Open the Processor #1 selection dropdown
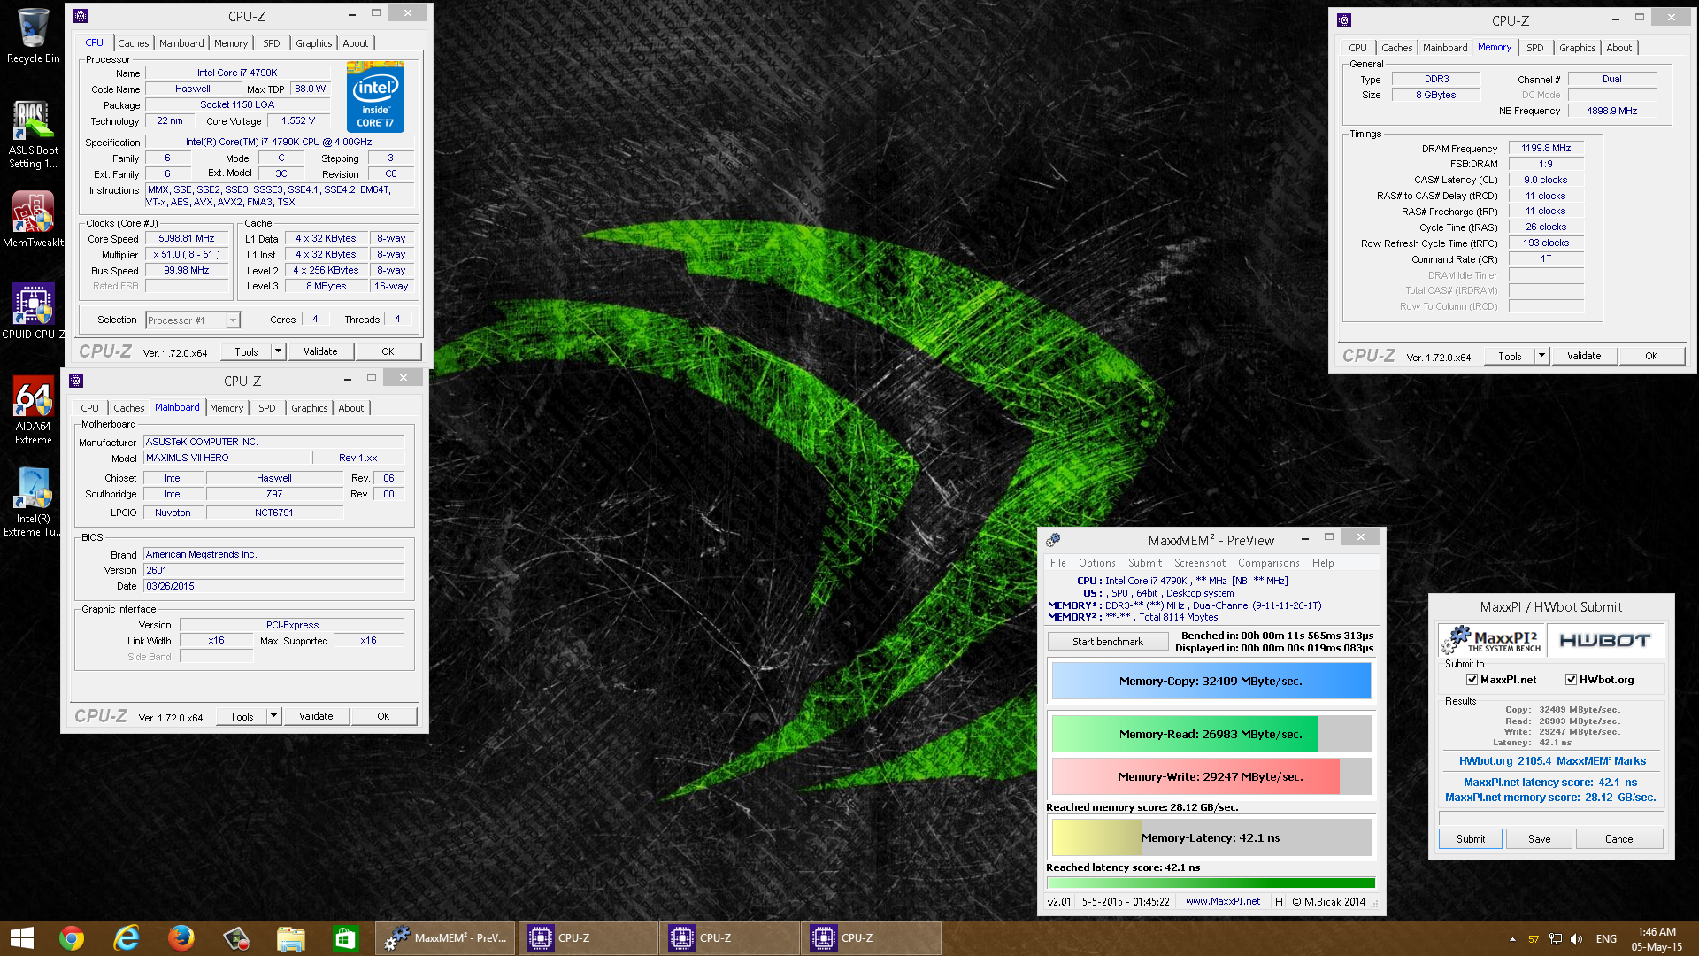This screenshot has width=1699, height=956. (193, 320)
